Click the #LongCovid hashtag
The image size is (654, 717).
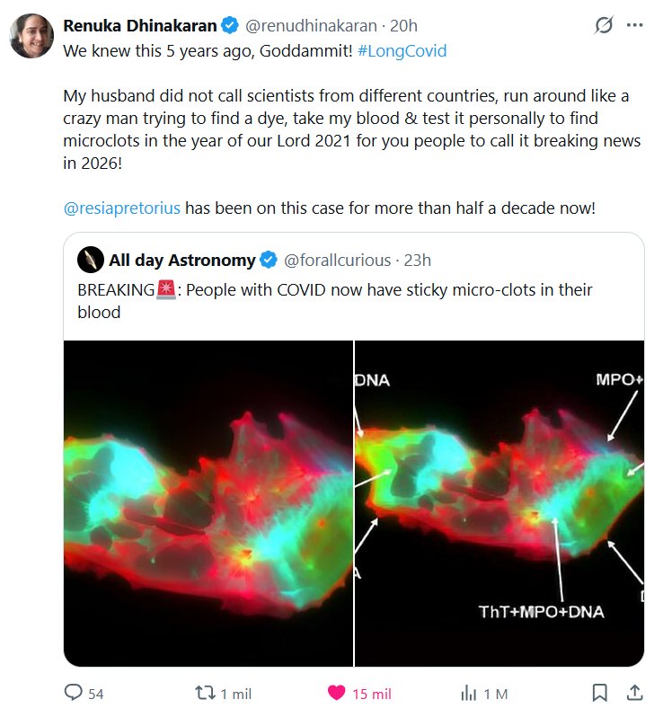(x=402, y=51)
